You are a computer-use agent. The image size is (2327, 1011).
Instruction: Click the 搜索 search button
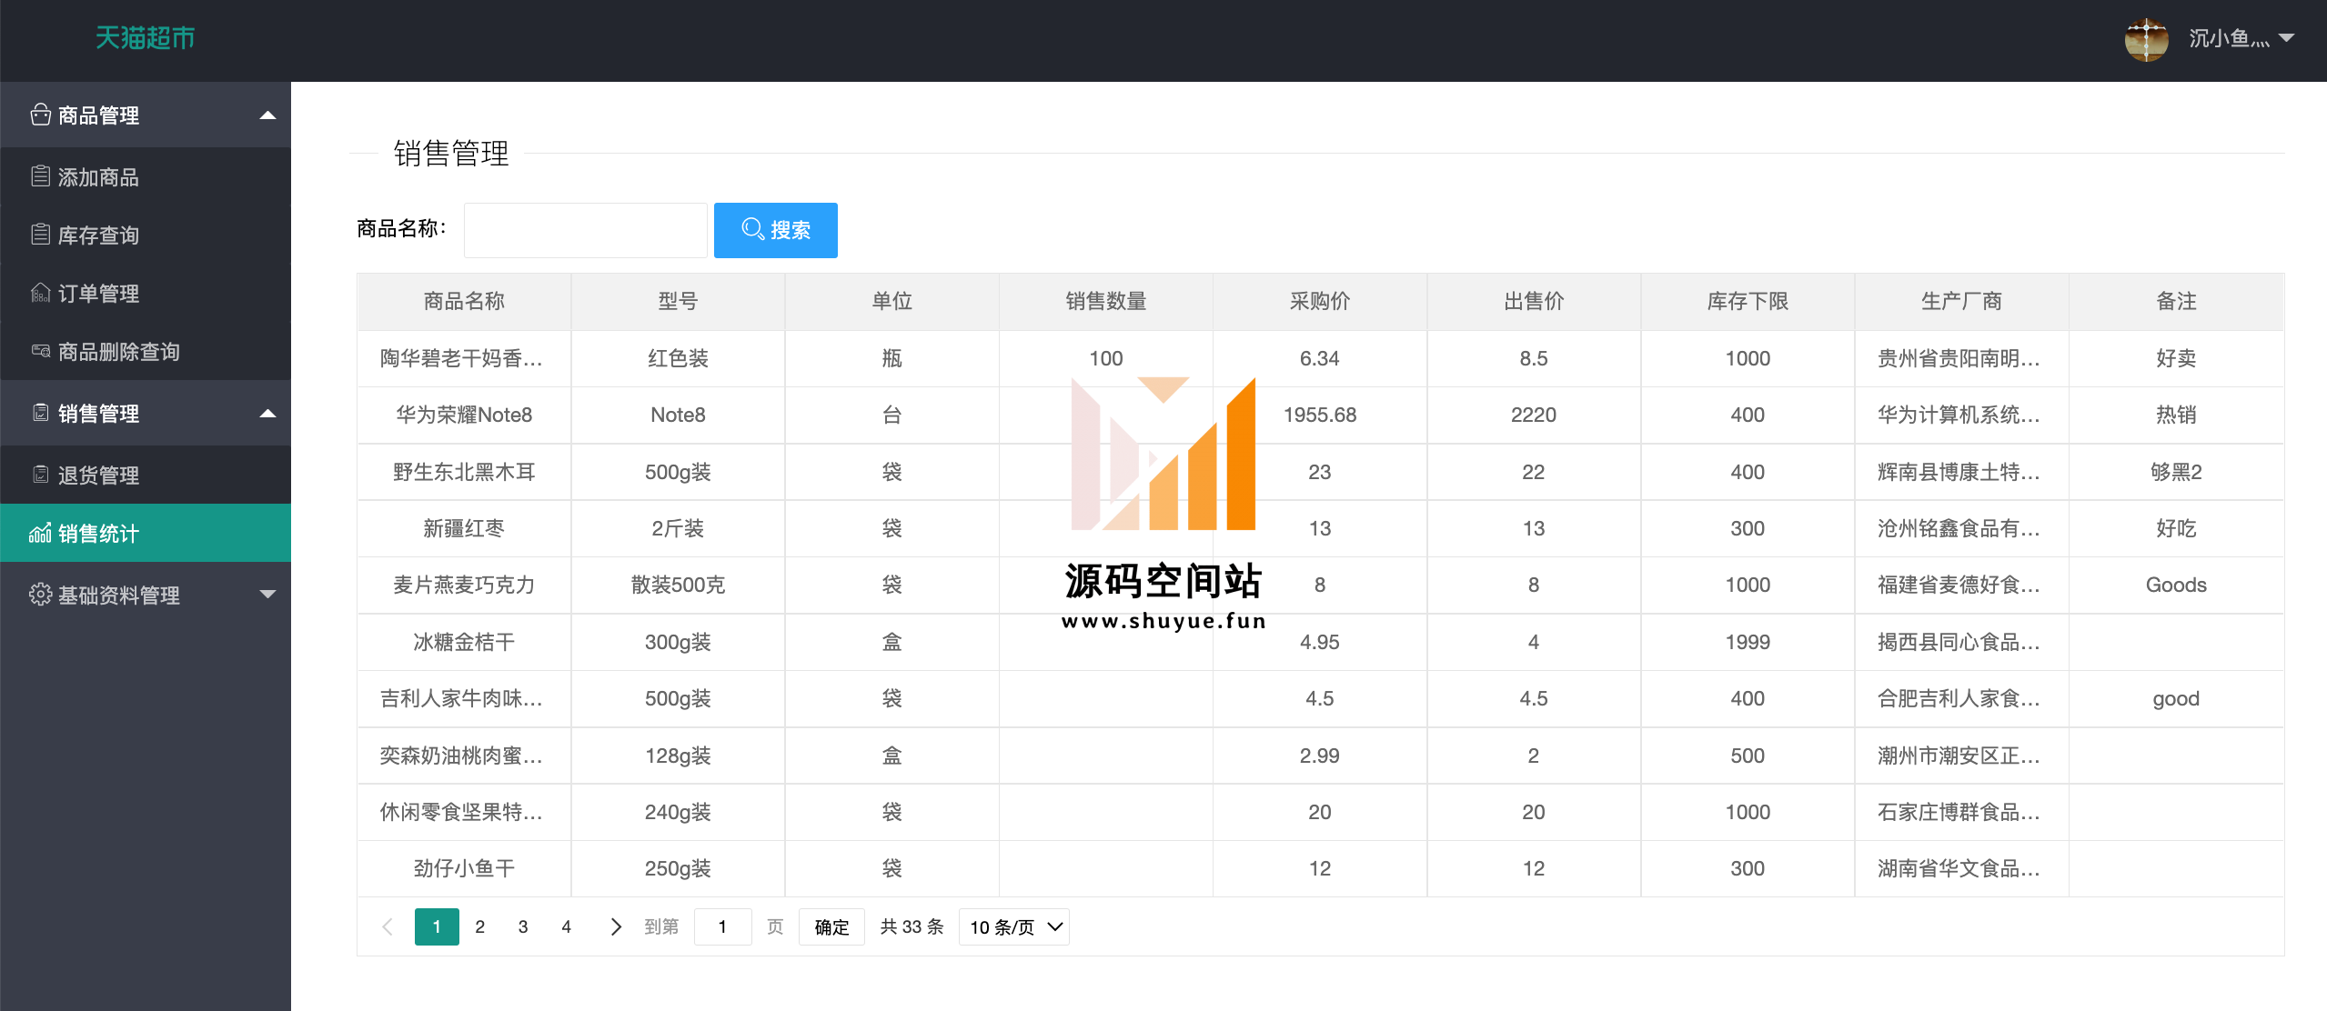pyautogui.click(x=776, y=230)
